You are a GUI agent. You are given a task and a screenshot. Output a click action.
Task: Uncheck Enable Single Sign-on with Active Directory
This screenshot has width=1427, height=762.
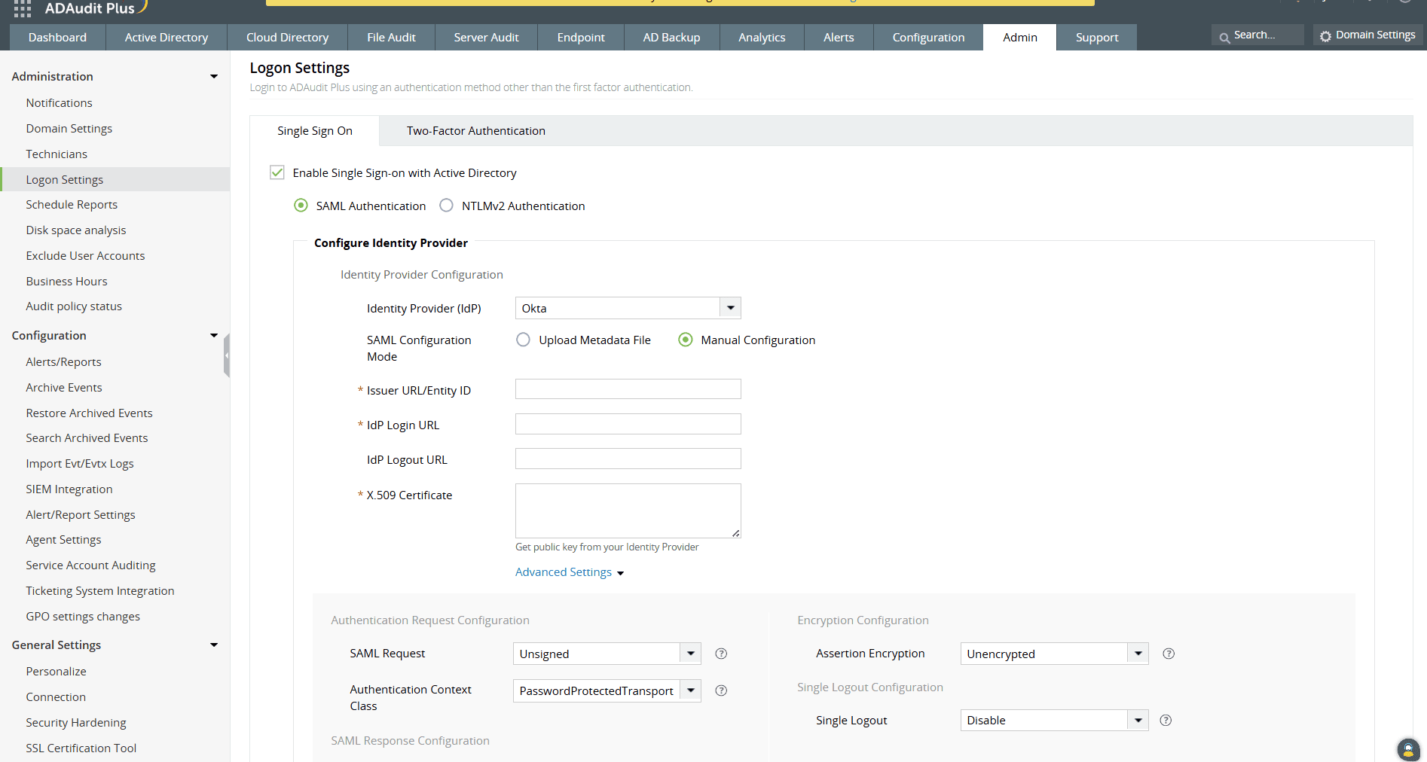click(277, 172)
